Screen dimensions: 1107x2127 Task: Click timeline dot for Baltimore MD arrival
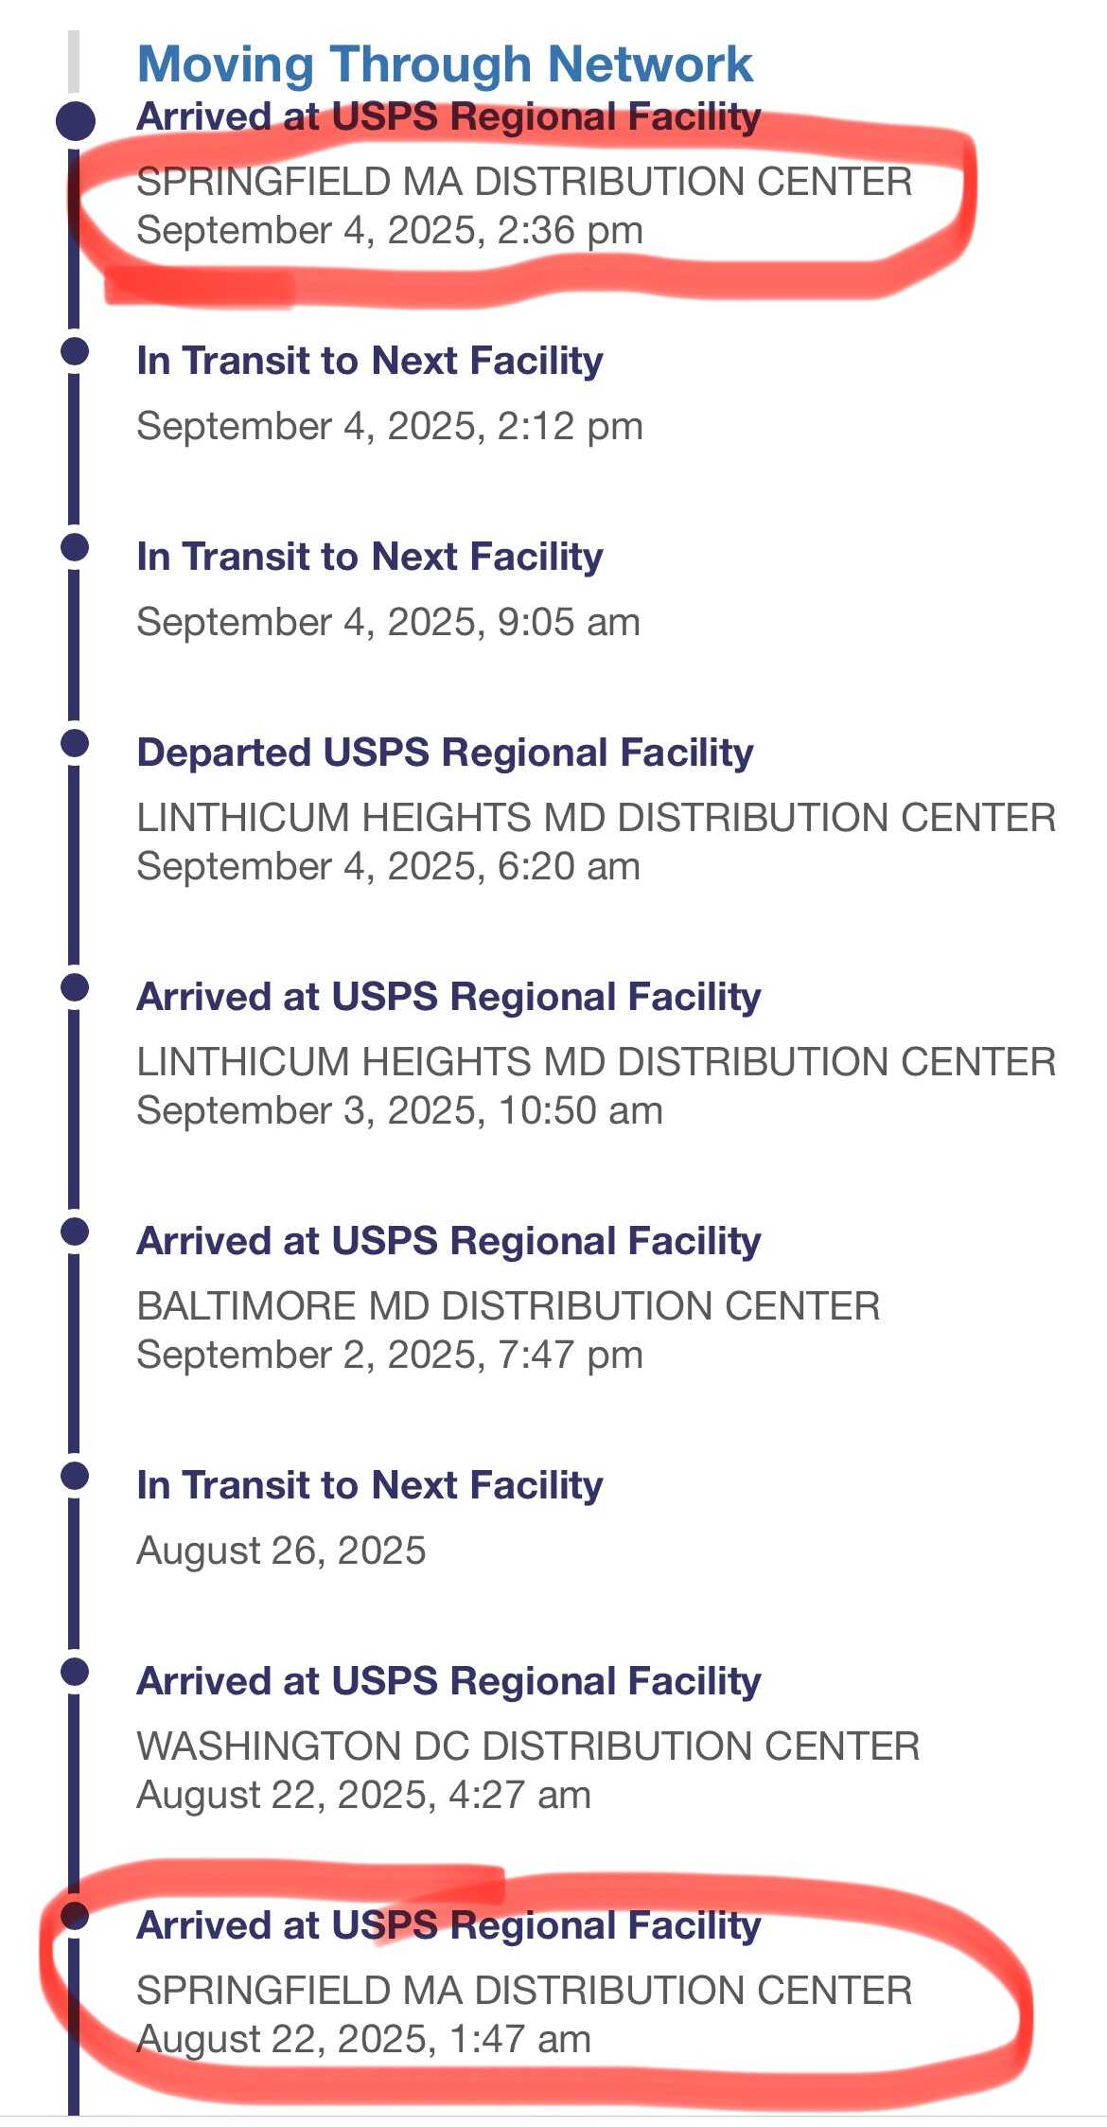coord(75,1232)
